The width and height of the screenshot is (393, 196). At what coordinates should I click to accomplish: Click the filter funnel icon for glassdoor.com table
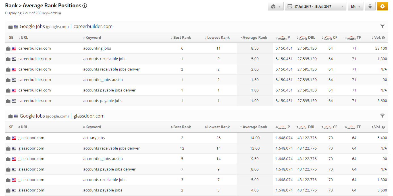[382, 116]
